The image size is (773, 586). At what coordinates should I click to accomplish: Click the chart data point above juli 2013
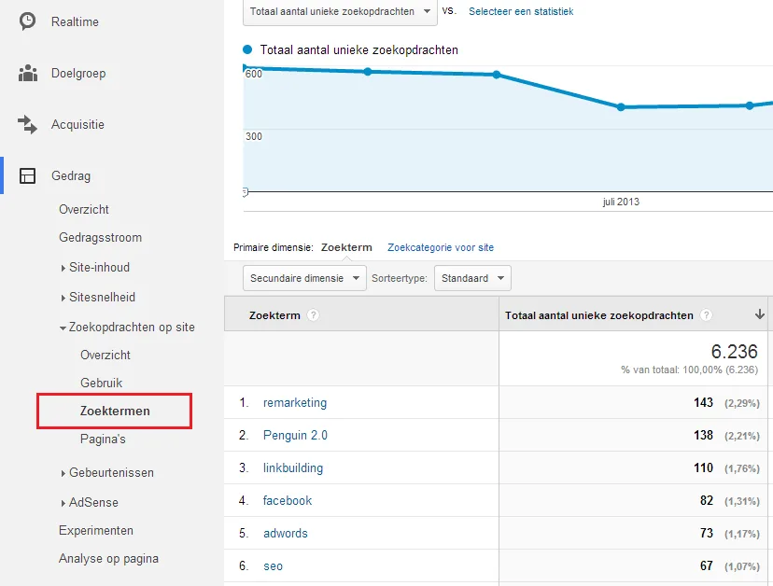tap(621, 107)
